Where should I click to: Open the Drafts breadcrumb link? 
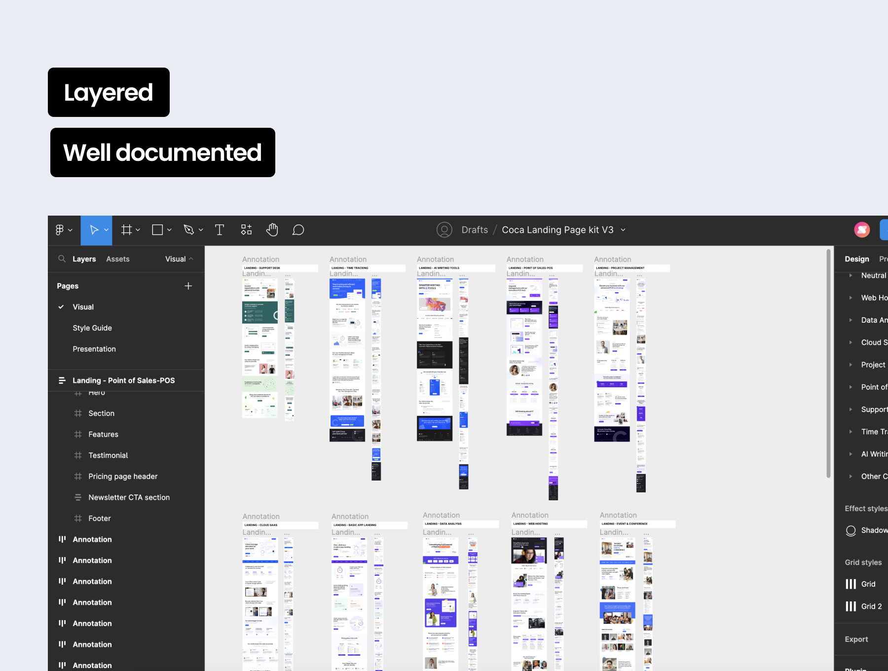[x=475, y=230]
